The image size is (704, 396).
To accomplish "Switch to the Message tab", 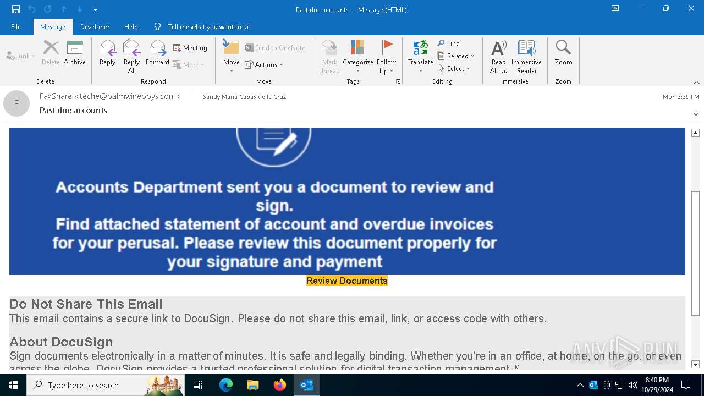I will point(53,27).
